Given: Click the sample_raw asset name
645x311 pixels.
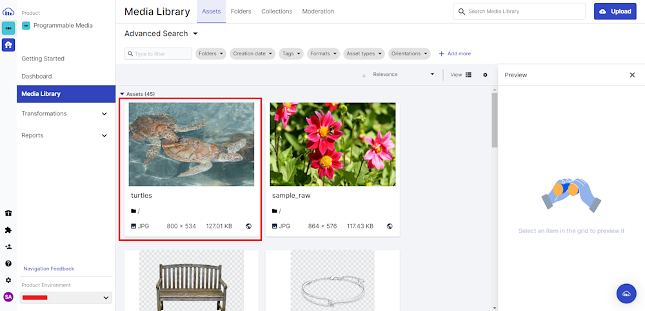Looking at the screenshot, I should pyautogui.click(x=292, y=196).
